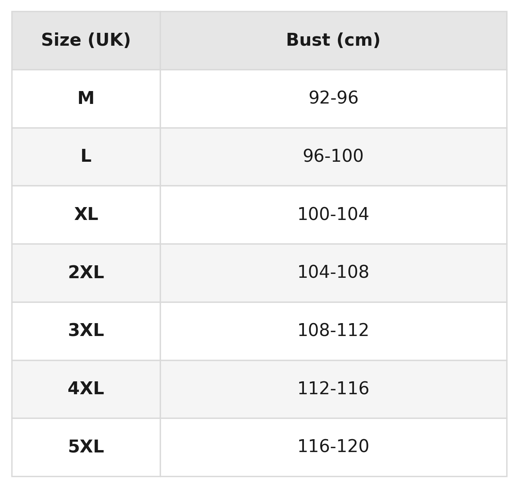Select the size matching 96-100 cm bust
This screenshot has width=518, height=488.
click(86, 156)
